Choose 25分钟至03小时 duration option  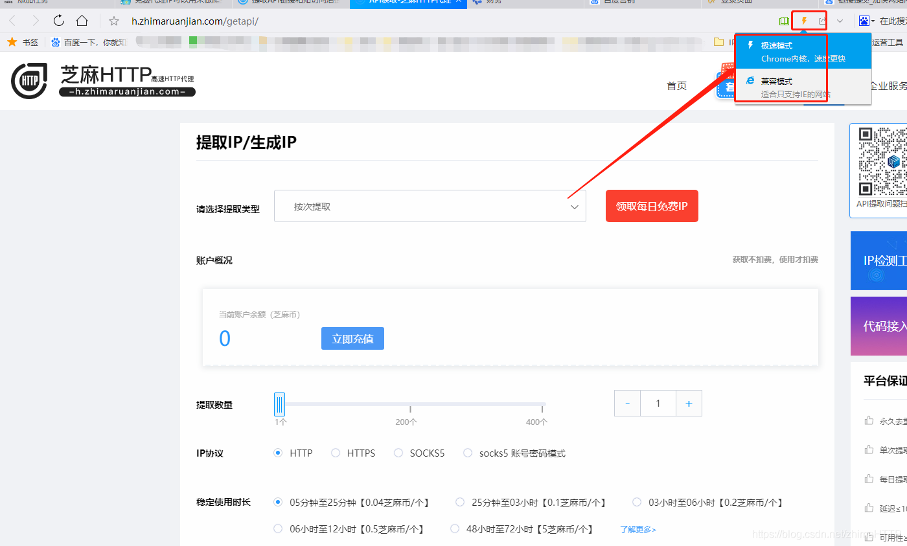tap(460, 502)
